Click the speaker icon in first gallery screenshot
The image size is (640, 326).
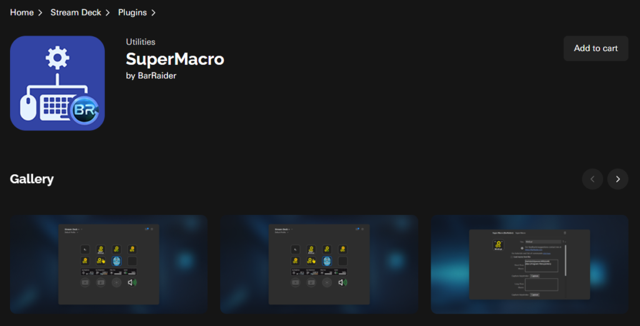click(132, 282)
